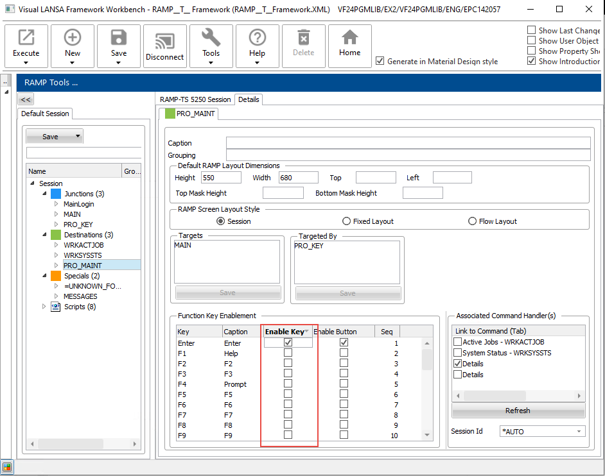Open the New item toolbar icon
Screen dimensions: 605x476
tap(73, 38)
